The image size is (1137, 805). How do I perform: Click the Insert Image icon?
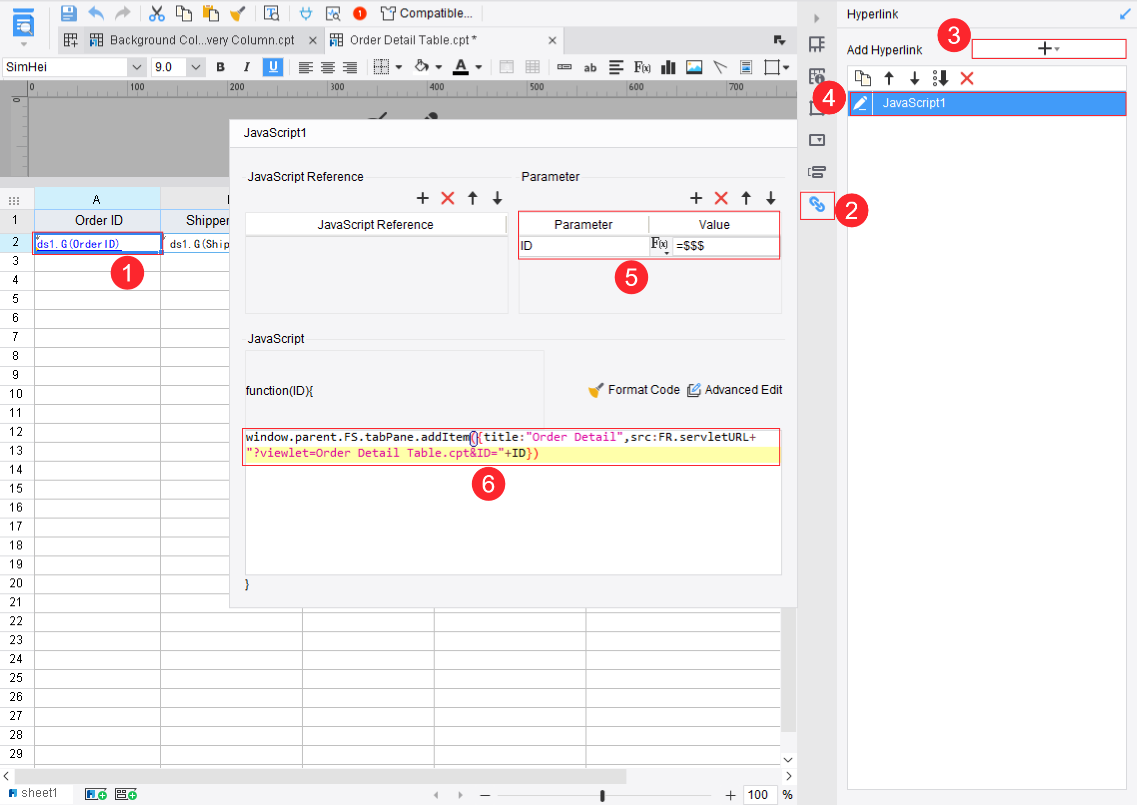694,67
